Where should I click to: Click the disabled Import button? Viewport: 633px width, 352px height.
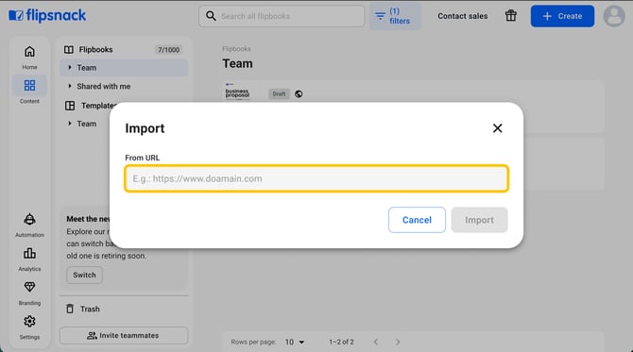479,220
